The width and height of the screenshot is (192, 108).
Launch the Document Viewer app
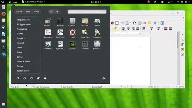tap(48, 34)
